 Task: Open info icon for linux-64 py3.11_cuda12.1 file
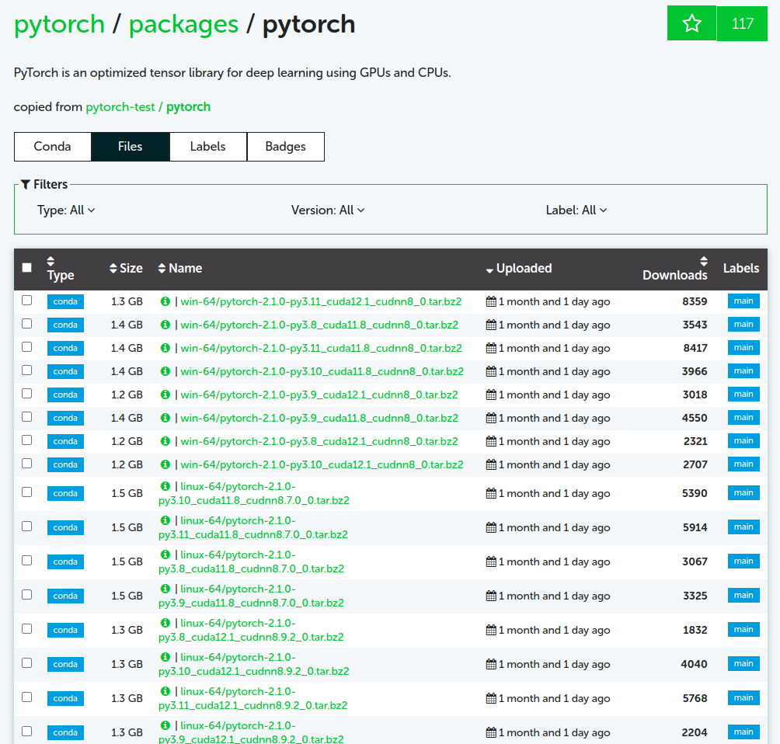click(165, 692)
